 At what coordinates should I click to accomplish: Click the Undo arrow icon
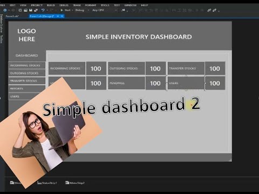point(43,10)
